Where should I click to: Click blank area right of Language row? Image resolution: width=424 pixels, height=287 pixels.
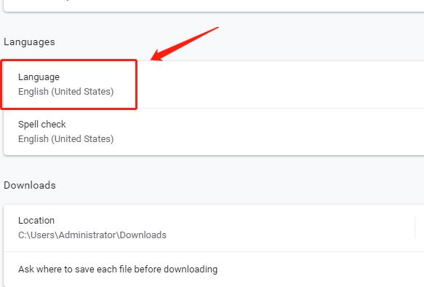tap(280, 84)
